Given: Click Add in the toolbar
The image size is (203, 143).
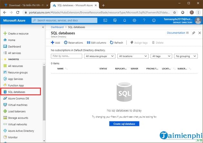Looking at the screenshot, I should (55, 43).
